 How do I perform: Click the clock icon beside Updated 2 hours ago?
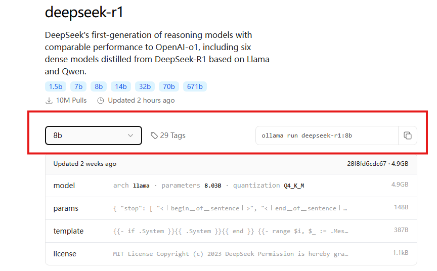[x=101, y=101]
